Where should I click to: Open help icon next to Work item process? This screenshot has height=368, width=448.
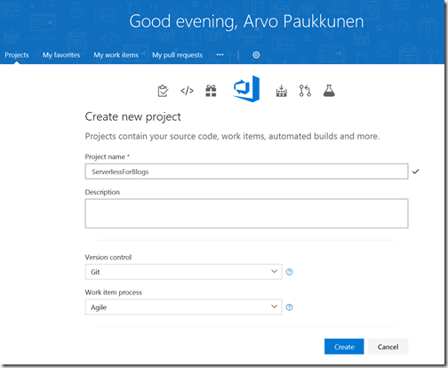click(290, 308)
